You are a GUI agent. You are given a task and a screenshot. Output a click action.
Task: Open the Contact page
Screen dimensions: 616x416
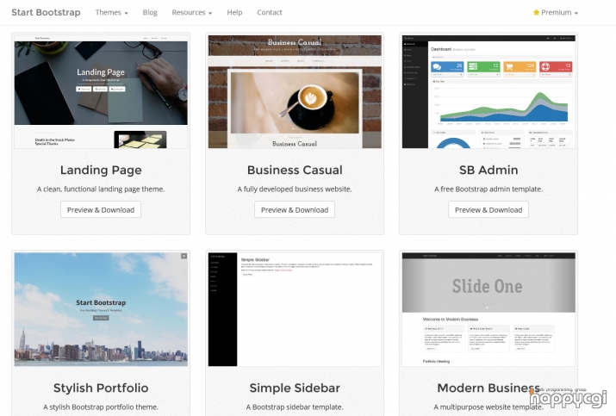point(270,13)
